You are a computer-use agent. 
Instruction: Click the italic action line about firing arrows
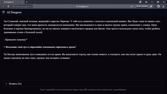tap(40, 47)
